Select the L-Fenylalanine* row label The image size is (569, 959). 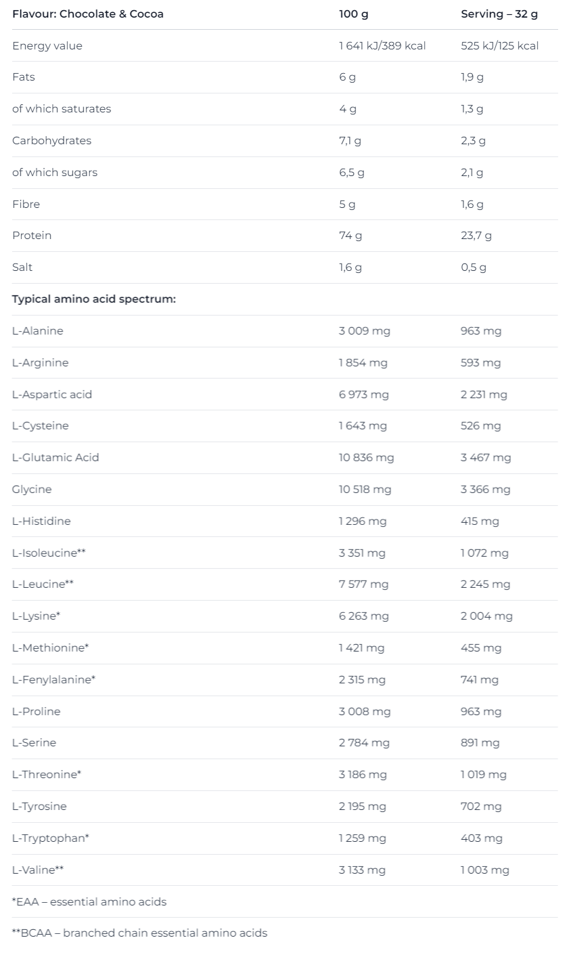[53, 680]
